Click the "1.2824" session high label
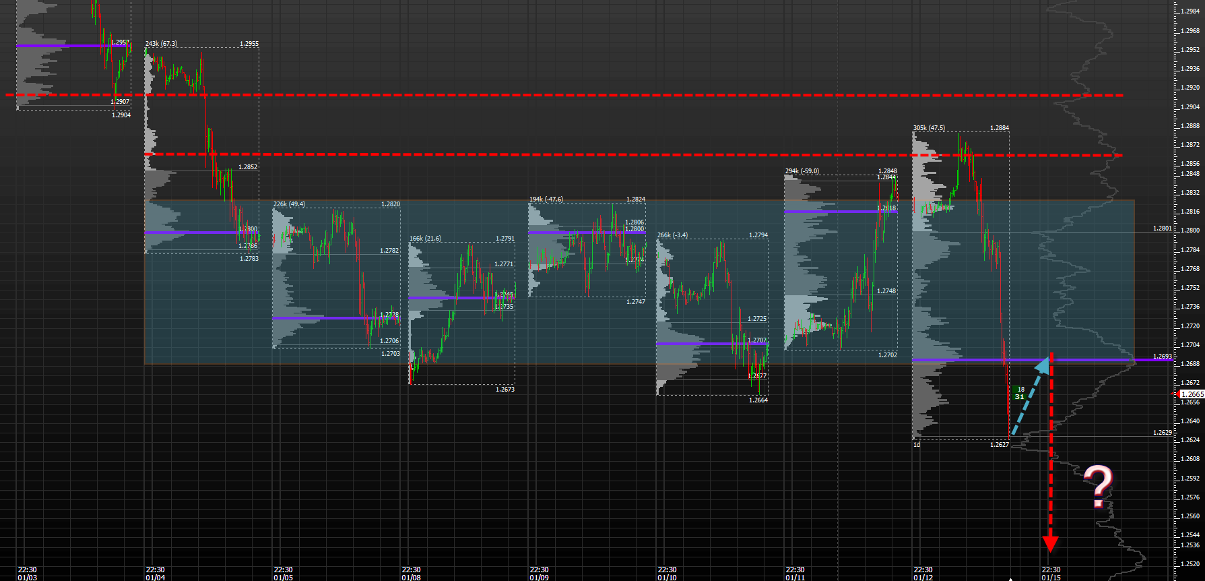 coord(636,200)
